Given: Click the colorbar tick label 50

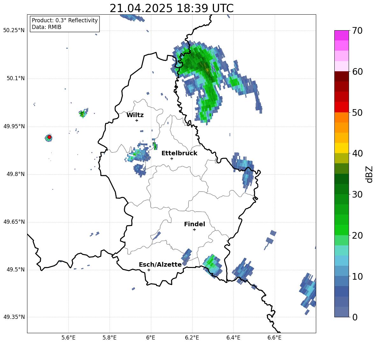Looking at the screenshot, I should coord(357,112).
